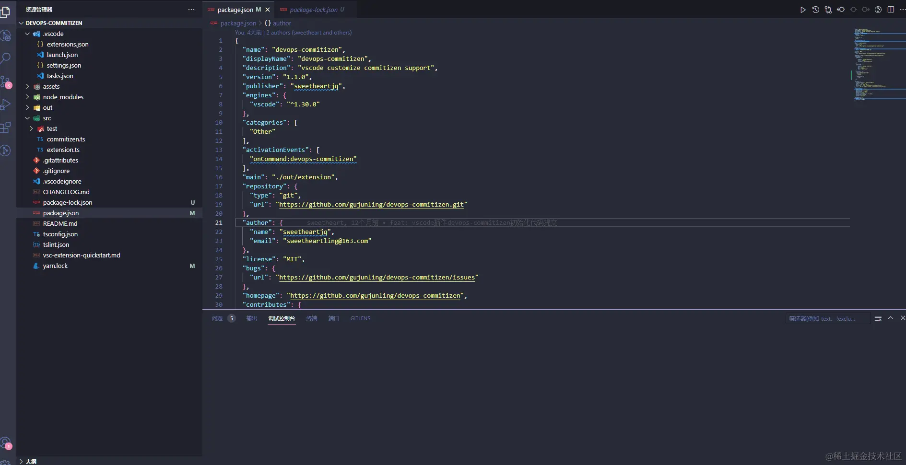
Task: Open the devops-commitizen/issues URL link
Action: [377, 278]
